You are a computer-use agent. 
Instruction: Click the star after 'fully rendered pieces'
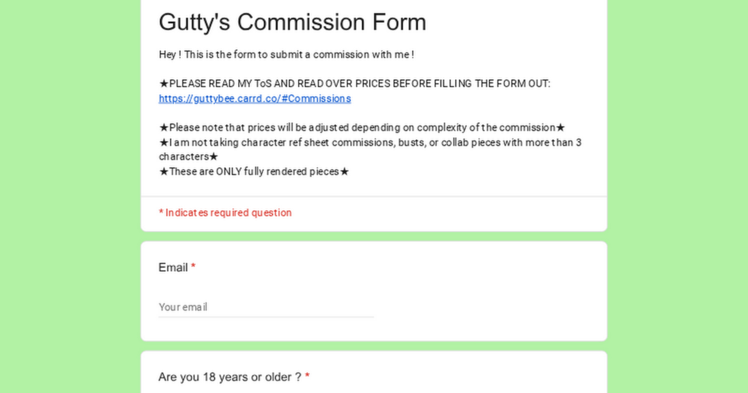(x=344, y=172)
